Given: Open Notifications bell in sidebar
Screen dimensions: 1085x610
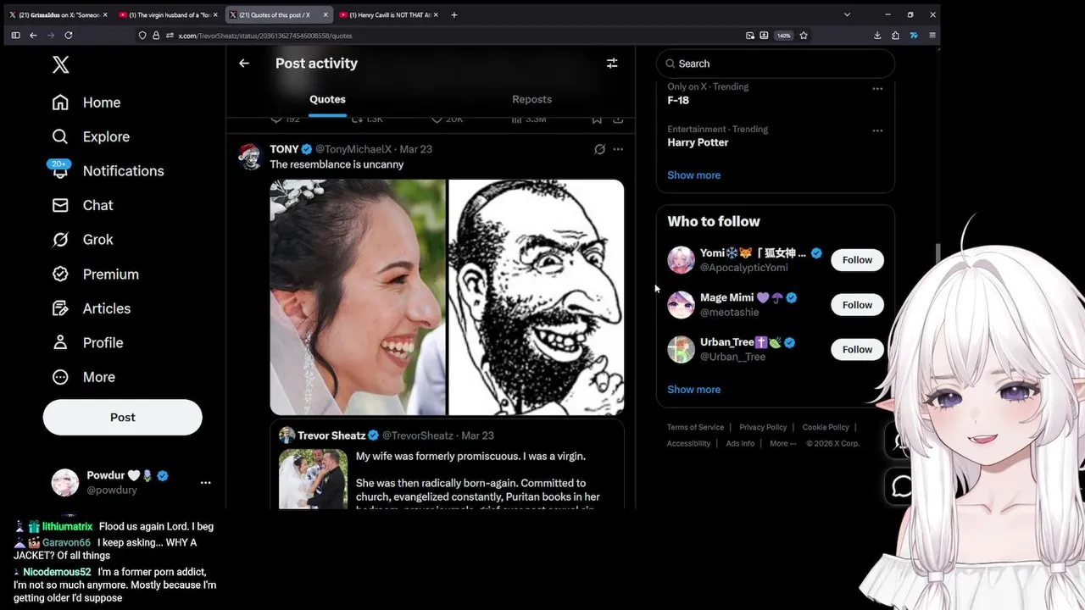Looking at the screenshot, I should [60, 171].
